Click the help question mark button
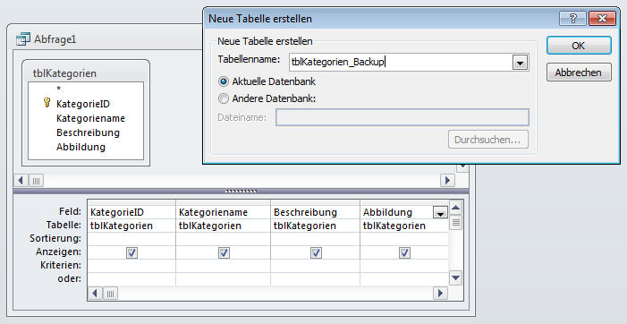This screenshot has height=324, width=627. [x=572, y=19]
